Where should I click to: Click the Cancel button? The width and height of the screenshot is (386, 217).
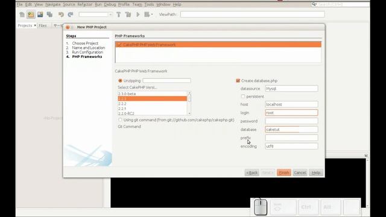300,172
